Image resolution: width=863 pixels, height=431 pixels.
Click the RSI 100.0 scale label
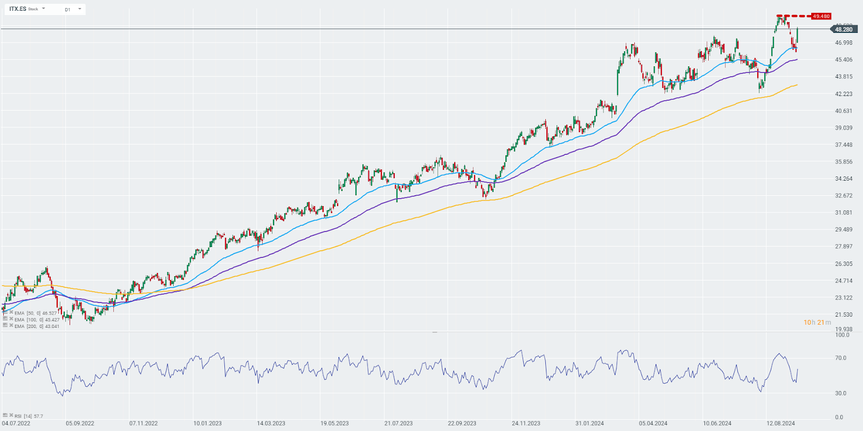pos(842,334)
